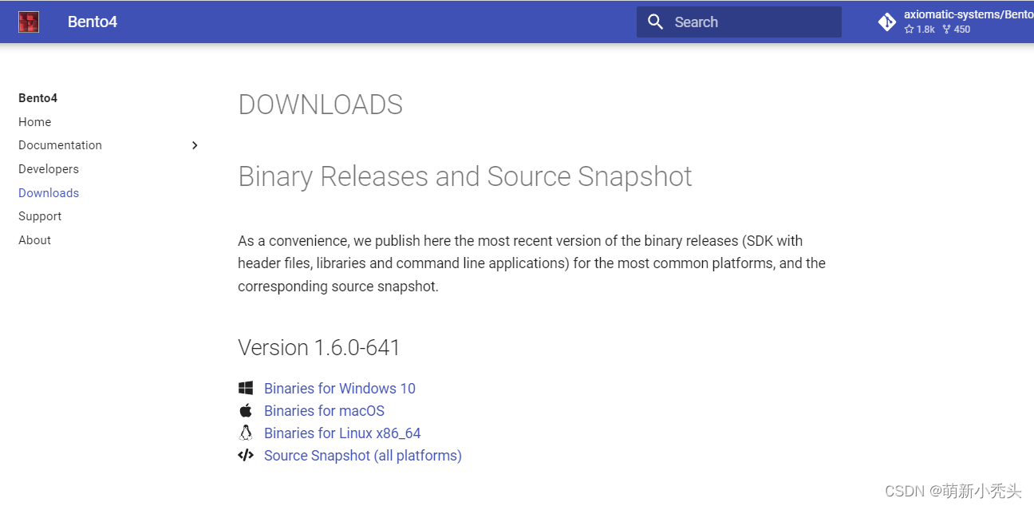This screenshot has width=1034, height=506.
Task: Click the Binary Releases and Source Snapshot heading
Action: (465, 176)
